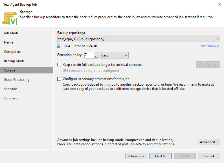
Task: Click the retention policy number field
Action: (89, 55)
